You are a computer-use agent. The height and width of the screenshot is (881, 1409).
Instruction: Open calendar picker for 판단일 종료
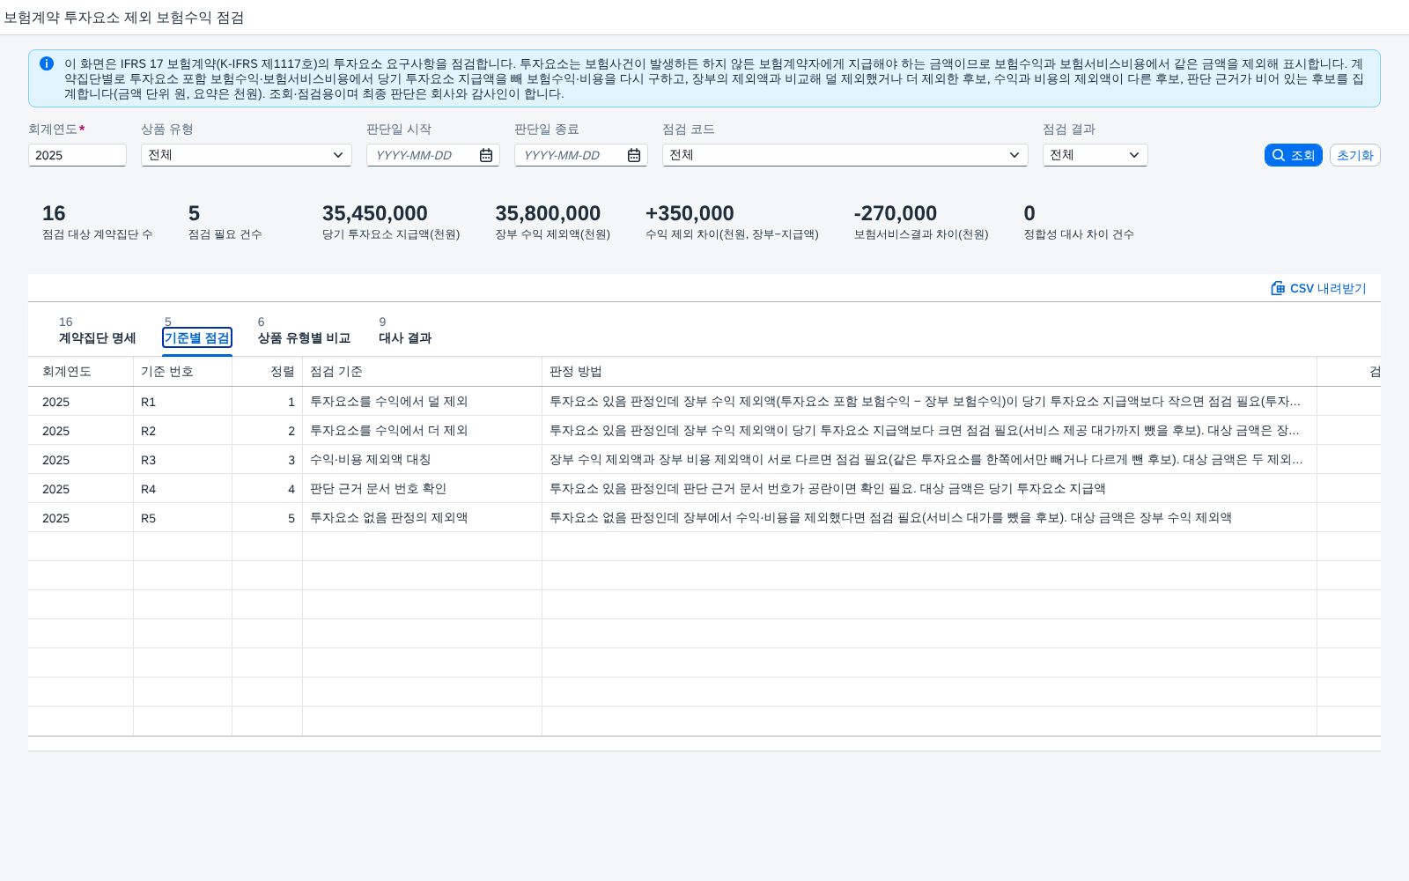(x=634, y=155)
